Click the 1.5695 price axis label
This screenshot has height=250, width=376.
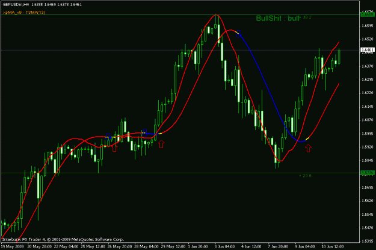368,188
